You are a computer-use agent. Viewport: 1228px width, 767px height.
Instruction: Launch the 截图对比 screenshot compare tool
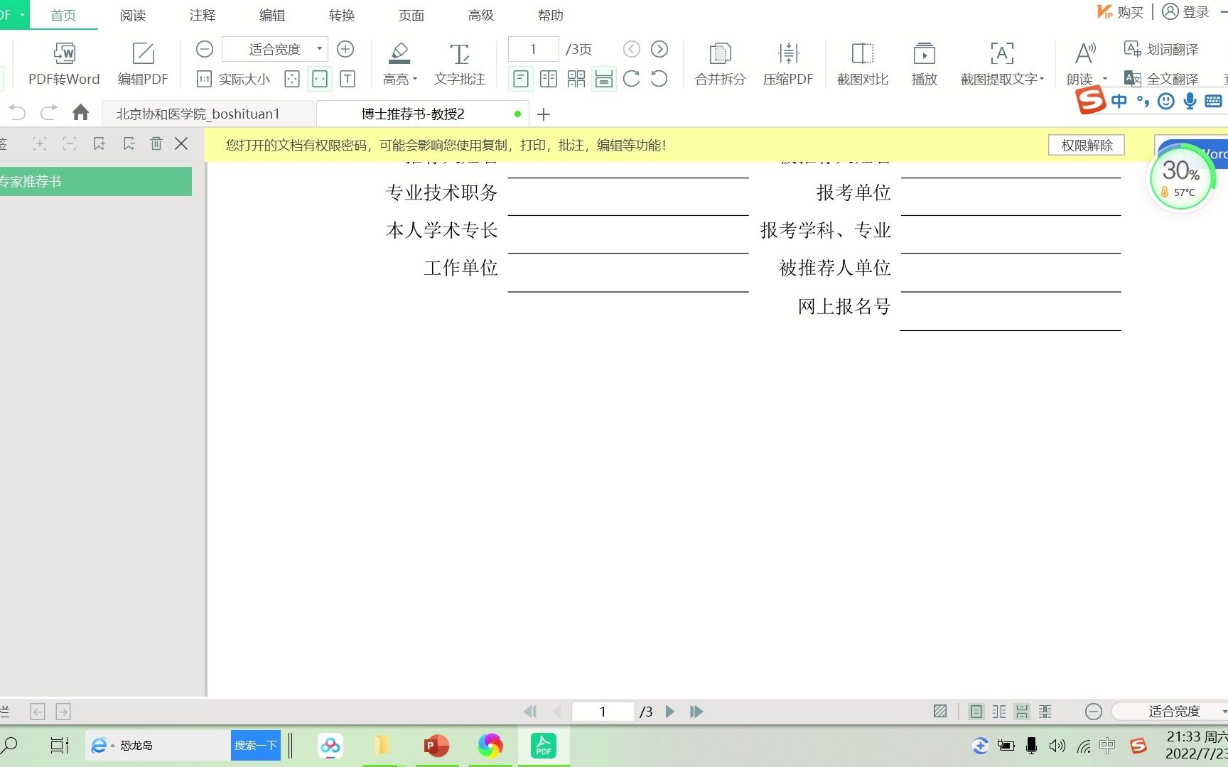862,64
